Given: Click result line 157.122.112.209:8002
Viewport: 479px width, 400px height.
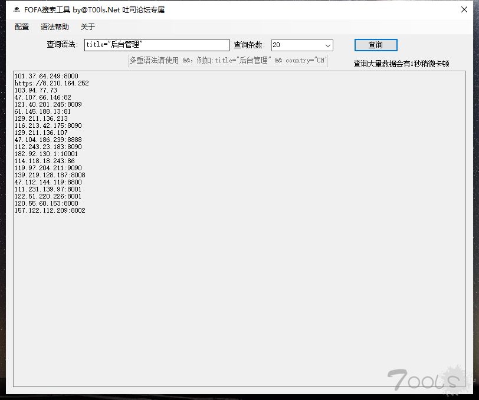Looking at the screenshot, I should (50, 210).
